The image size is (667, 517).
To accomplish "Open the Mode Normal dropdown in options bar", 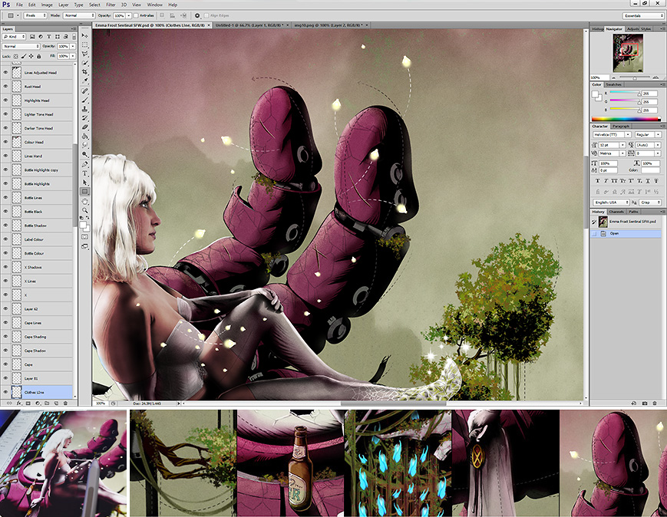I will [x=79, y=15].
